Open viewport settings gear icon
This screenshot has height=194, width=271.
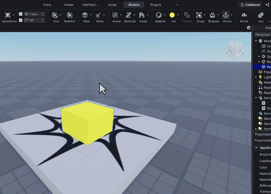pyautogui.click(x=249, y=28)
